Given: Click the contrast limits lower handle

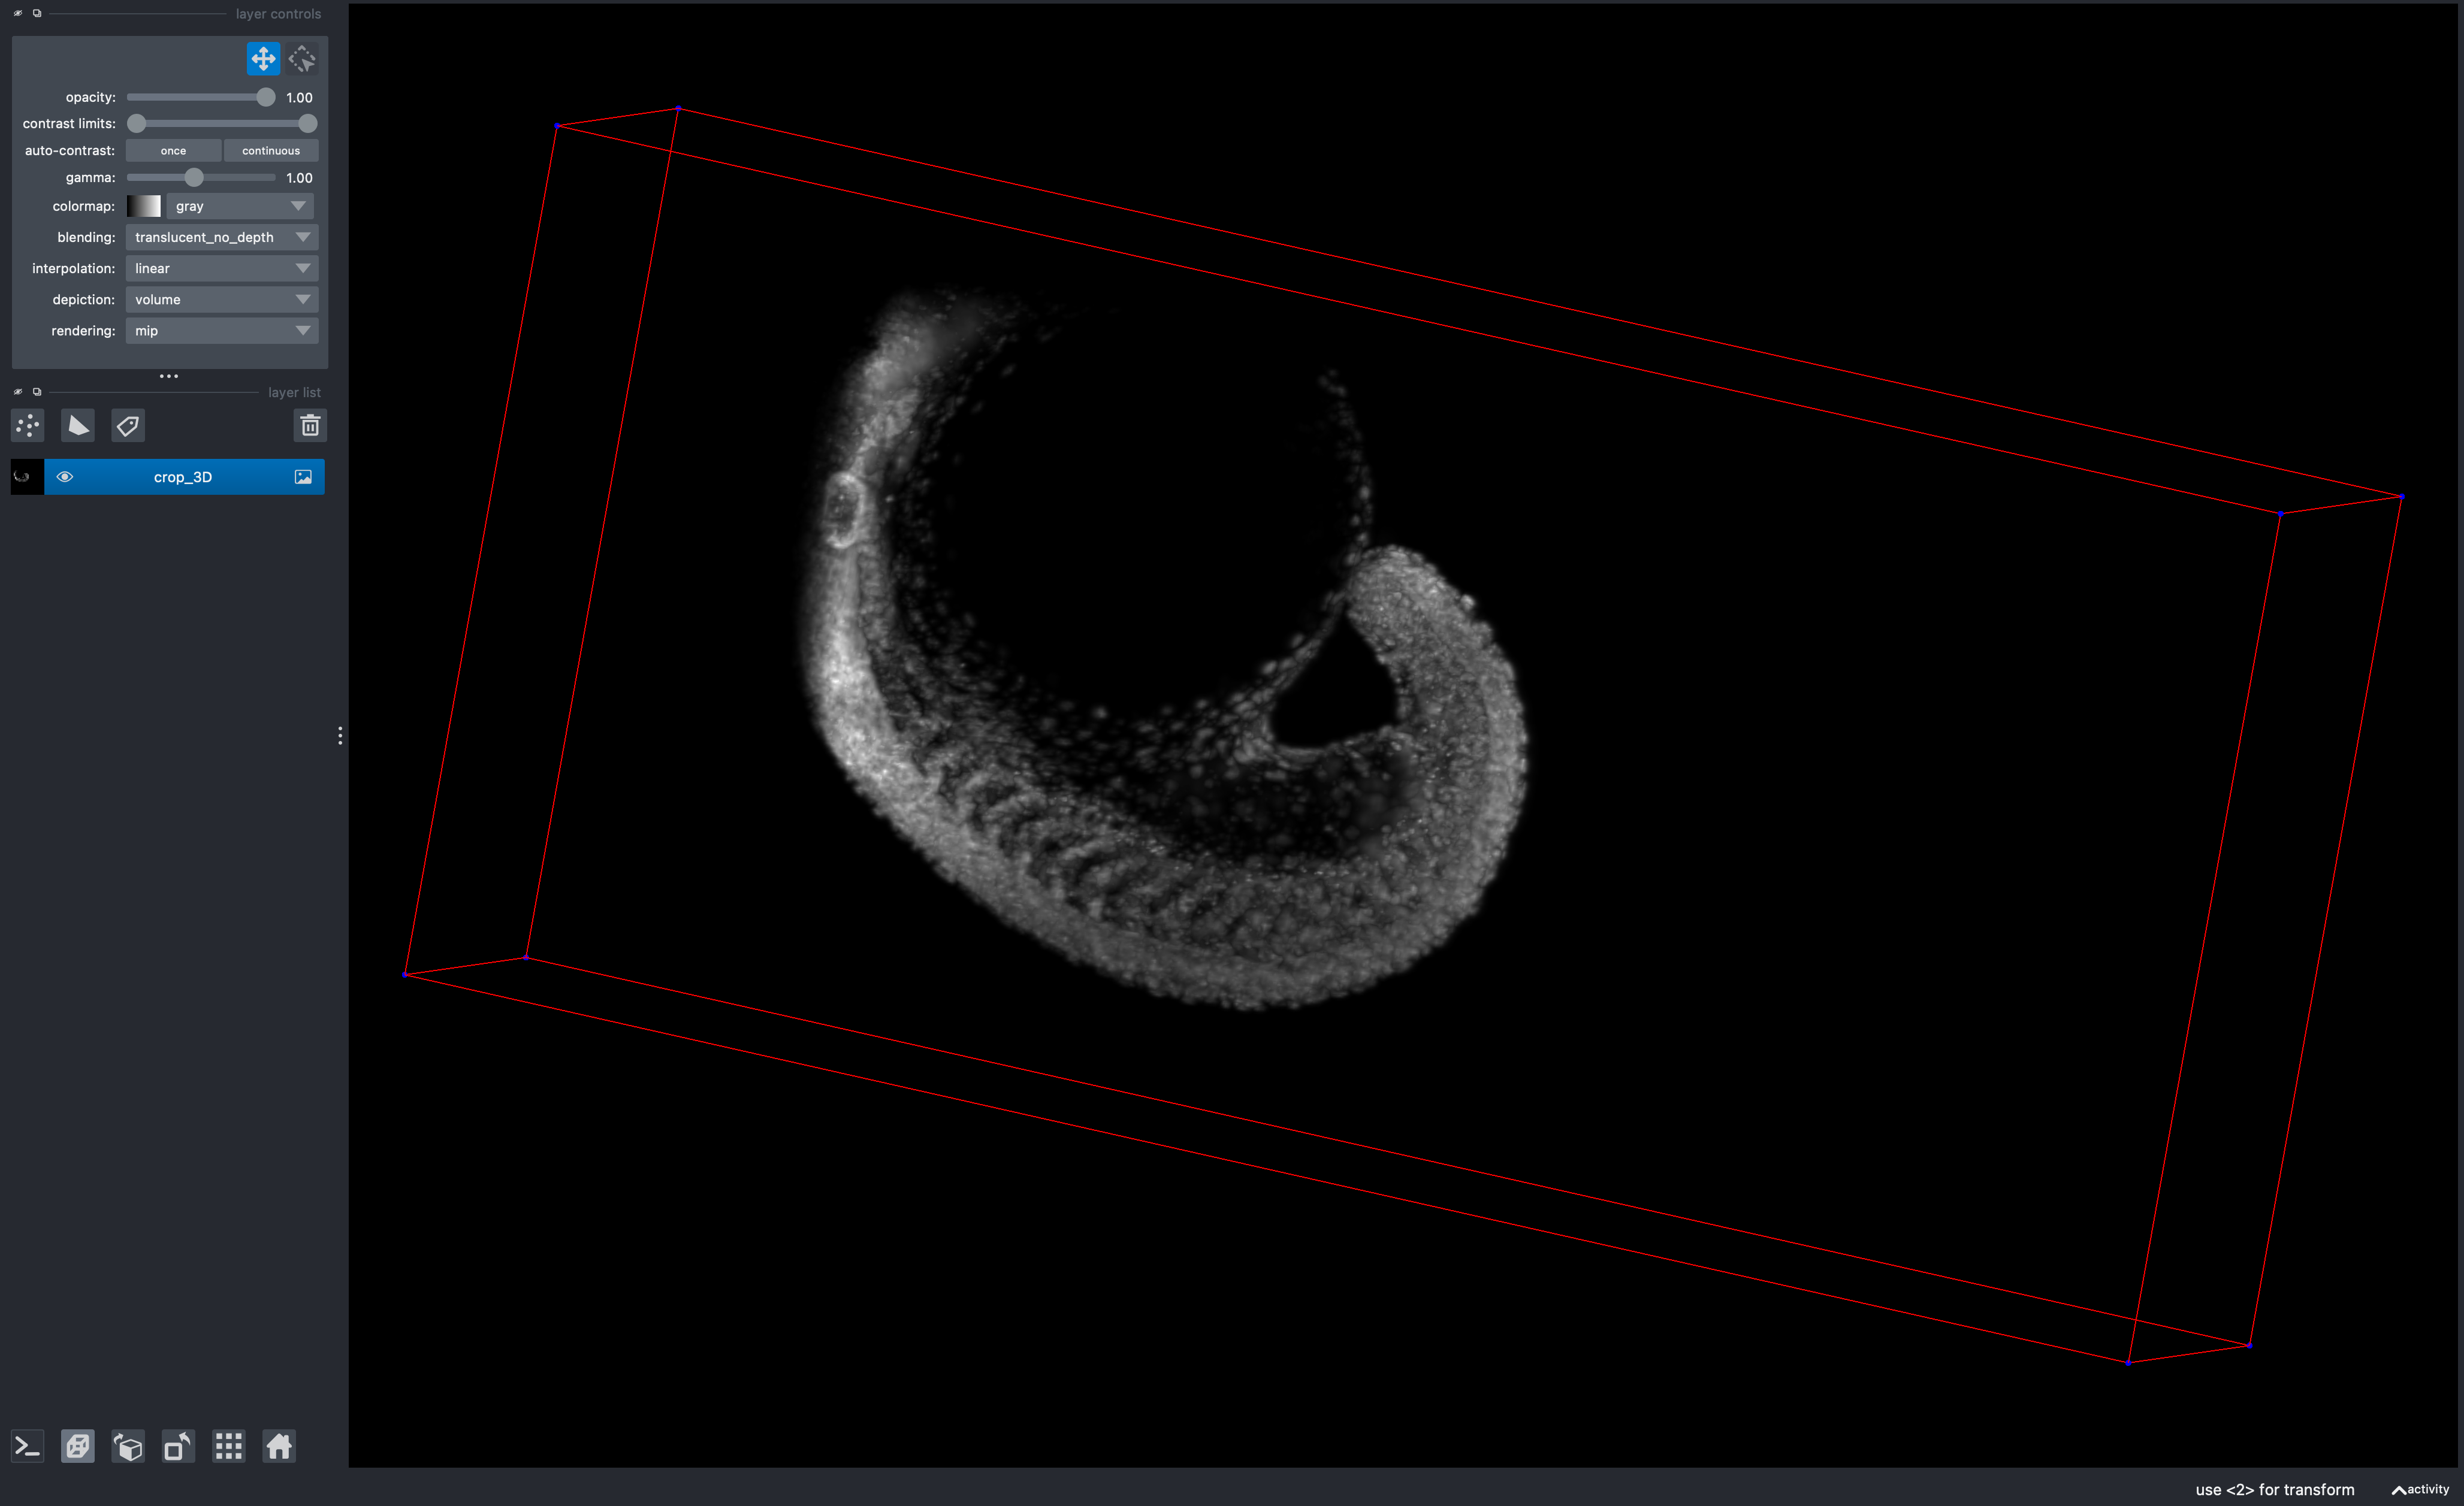Looking at the screenshot, I should [x=137, y=124].
